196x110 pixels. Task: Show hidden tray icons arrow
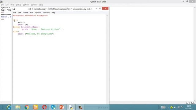(x=168, y=107)
